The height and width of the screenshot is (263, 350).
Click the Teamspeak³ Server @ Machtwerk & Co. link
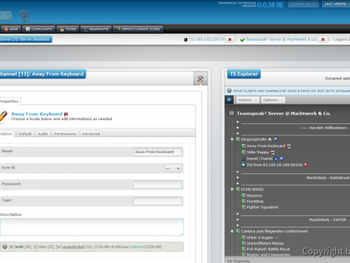click(281, 39)
